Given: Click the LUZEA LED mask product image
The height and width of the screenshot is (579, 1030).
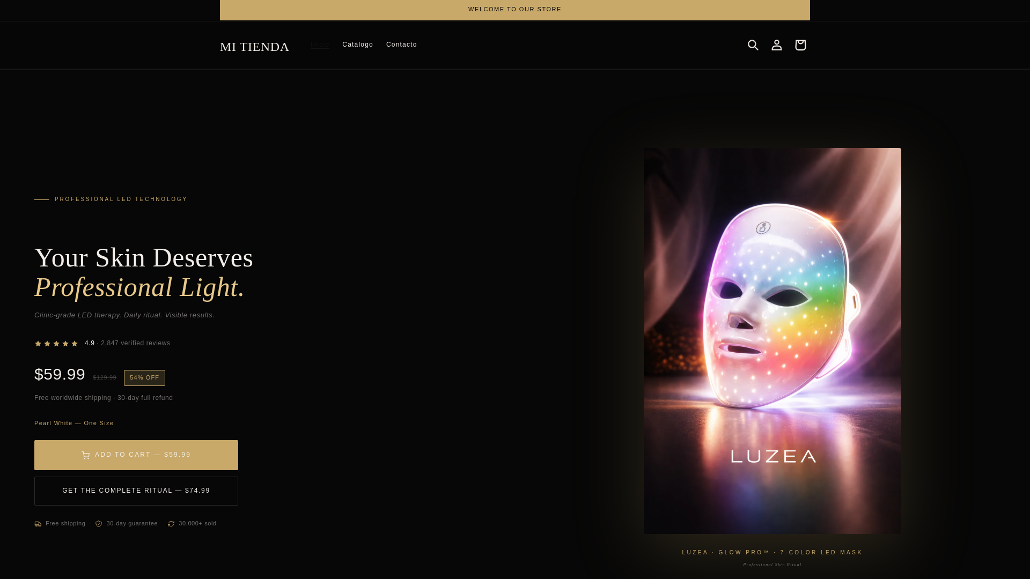Looking at the screenshot, I should click(x=772, y=341).
